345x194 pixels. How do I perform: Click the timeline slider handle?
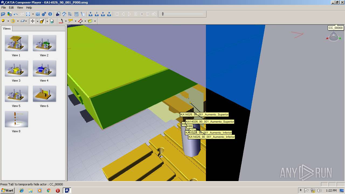(163, 14)
